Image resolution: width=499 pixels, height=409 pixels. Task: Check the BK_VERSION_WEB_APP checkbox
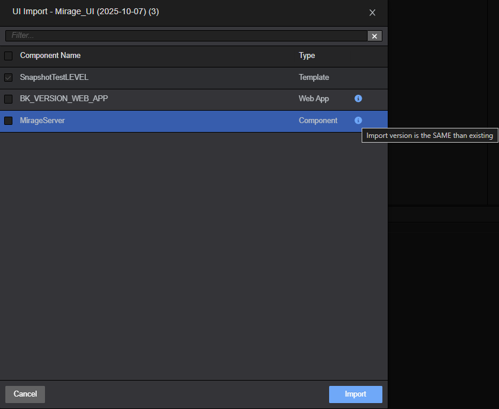pyautogui.click(x=8, y=99)
